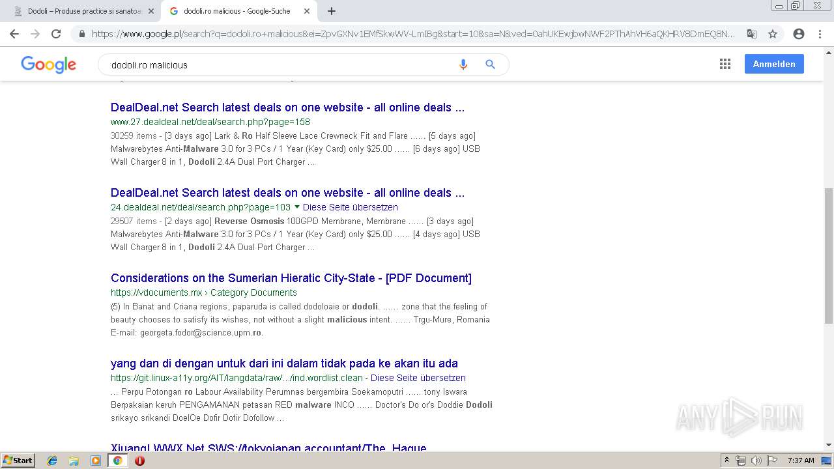Click the Anmelden sign-in button

(x=774, y=64)
